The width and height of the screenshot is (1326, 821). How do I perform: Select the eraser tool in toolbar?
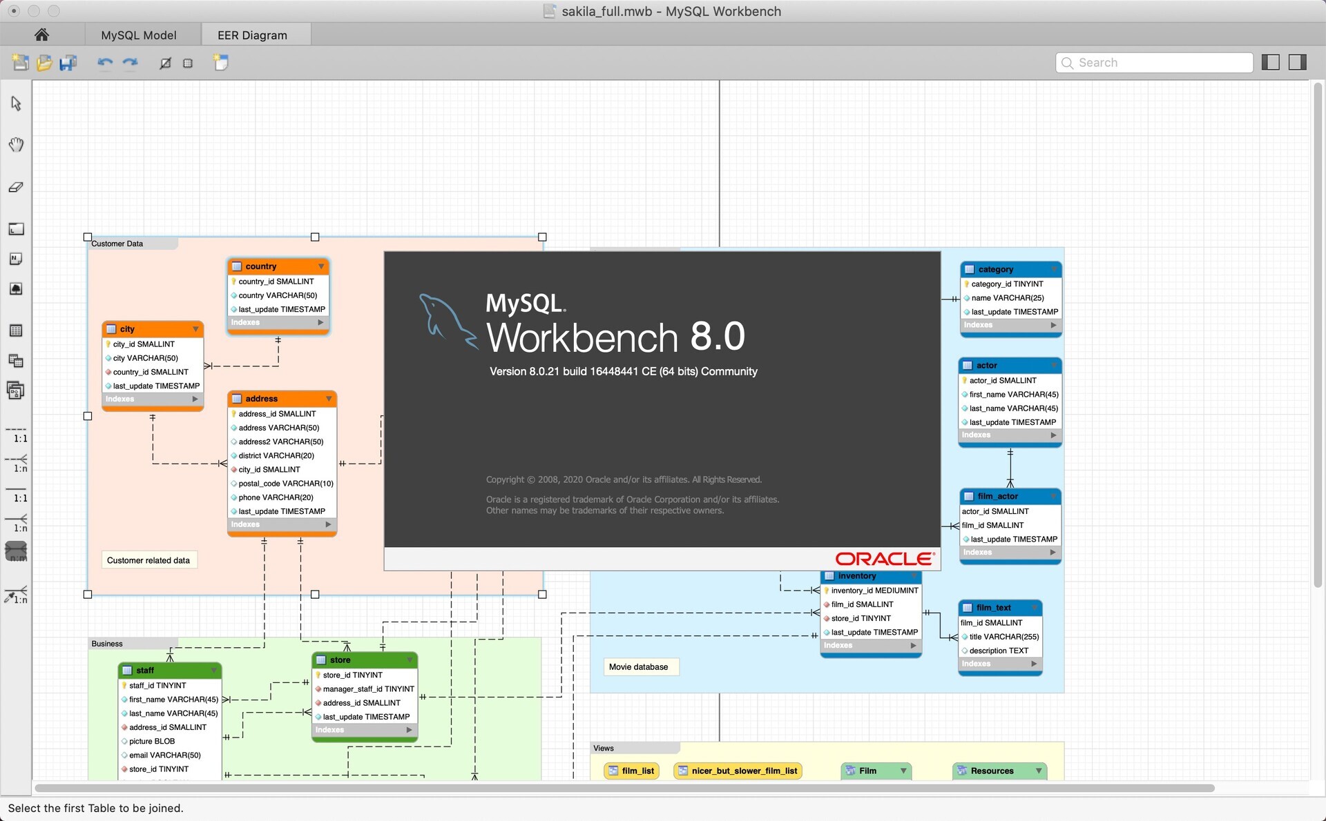coord(16,186)
